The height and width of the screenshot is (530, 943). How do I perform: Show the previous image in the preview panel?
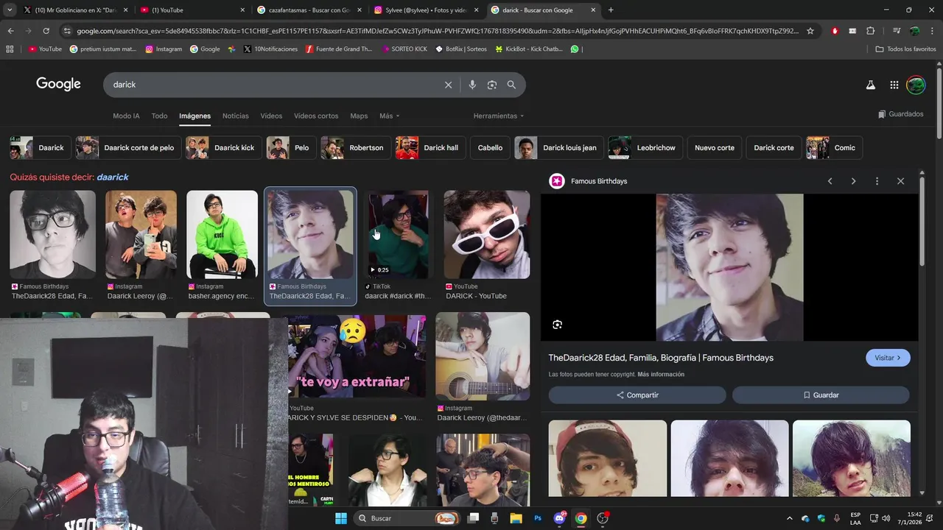(830, 181)
